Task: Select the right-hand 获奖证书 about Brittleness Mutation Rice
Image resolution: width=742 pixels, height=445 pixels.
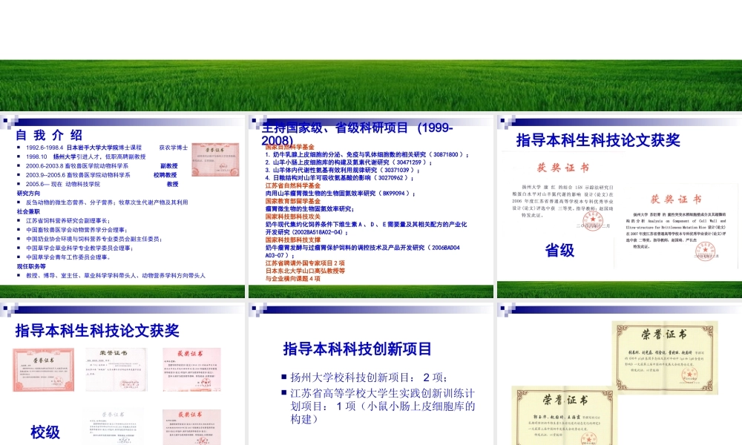Action: click(x=677, y=226)
